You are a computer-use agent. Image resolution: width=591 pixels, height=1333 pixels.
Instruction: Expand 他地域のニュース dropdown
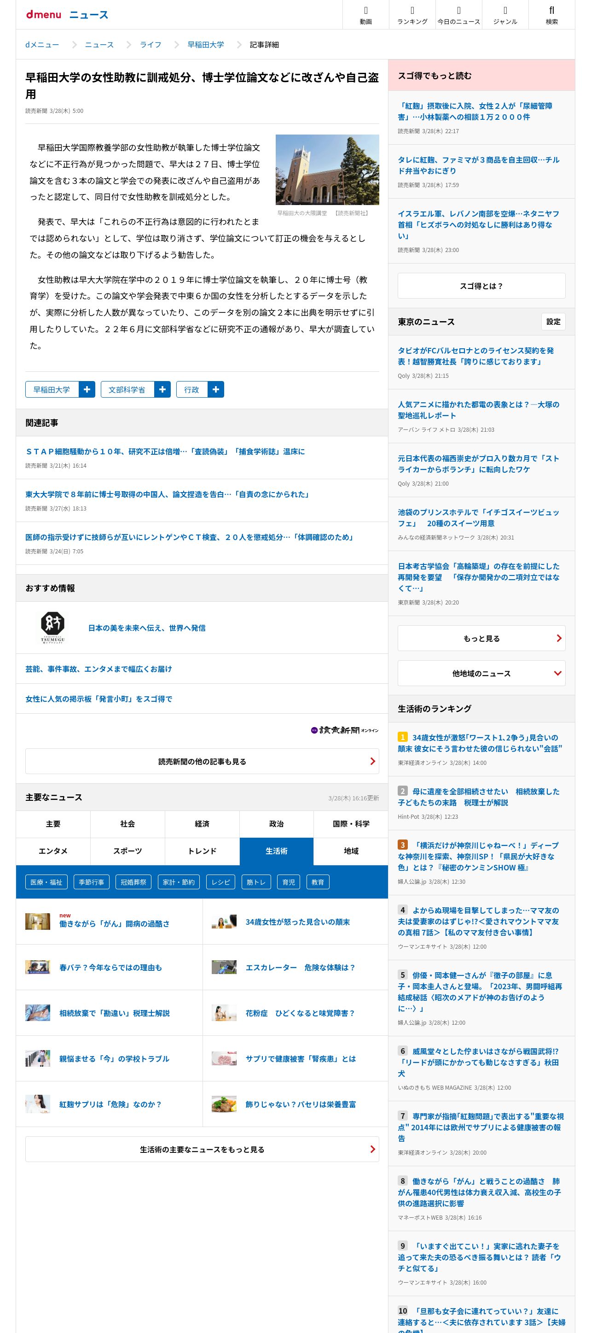[481, 673]
